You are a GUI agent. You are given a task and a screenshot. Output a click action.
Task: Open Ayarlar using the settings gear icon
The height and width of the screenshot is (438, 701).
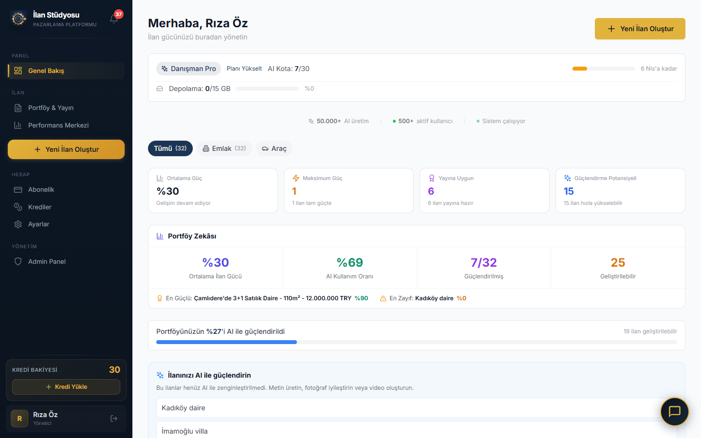click(x=18, y=224)
